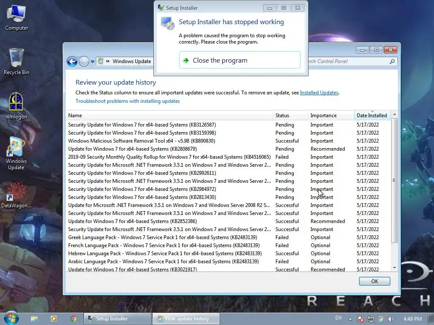This screenshot has height=325, width=434.
Task: Select Update for .NET Framework 3.5.1 2008 R2 row
Action: point(228,205)
